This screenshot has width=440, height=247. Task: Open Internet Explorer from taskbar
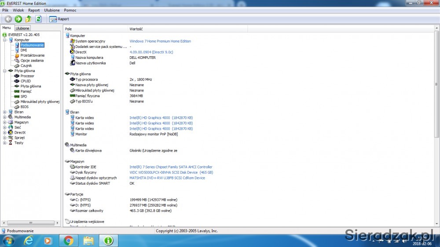[29, 240]
